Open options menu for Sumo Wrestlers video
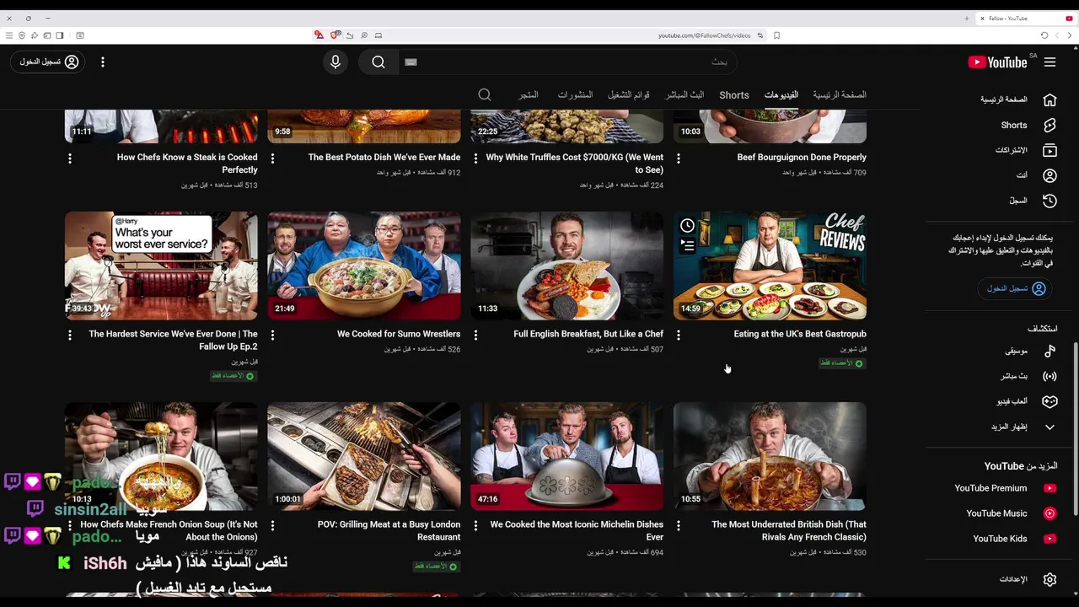The image size is (1079, 607). [272, 335]
